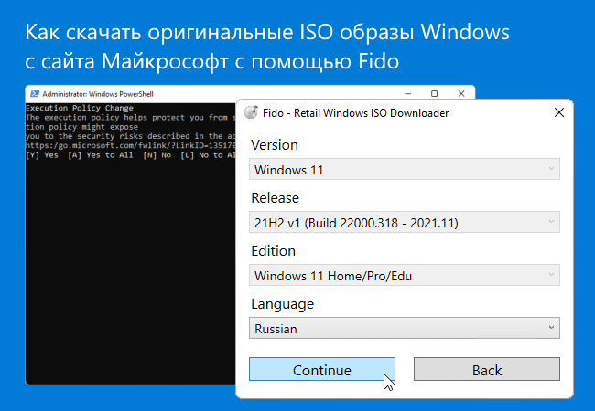
Task: Click the '[N] No' option in PowerShell
Action: (x=157, y=154)
